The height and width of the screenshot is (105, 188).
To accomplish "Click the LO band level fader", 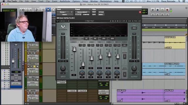I will pyautogui.click(x=83, y=64).
